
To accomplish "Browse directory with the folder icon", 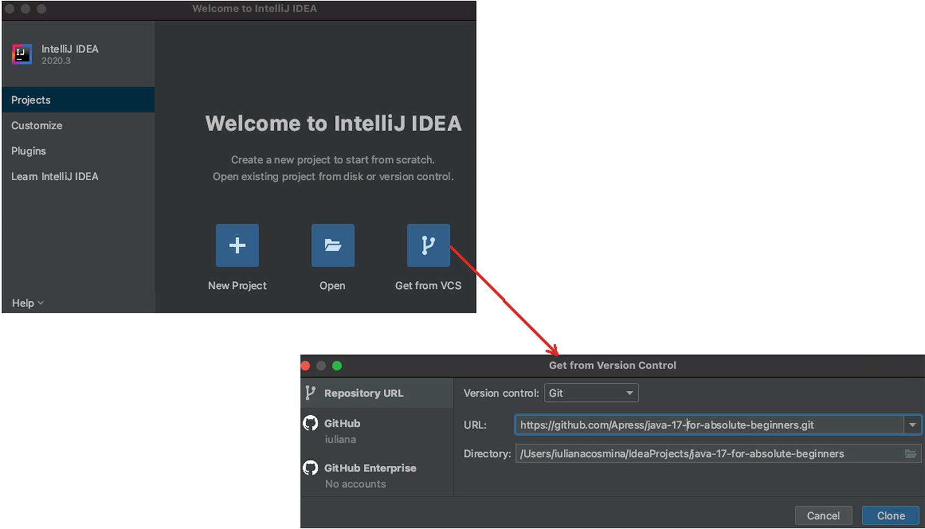I will pyautogui.click(x=910, y=454).
